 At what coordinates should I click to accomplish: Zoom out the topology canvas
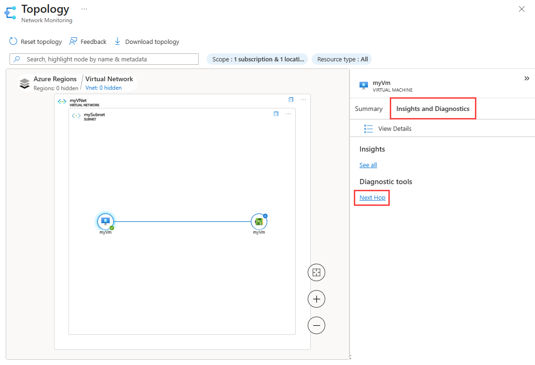[x=316, y=325]
